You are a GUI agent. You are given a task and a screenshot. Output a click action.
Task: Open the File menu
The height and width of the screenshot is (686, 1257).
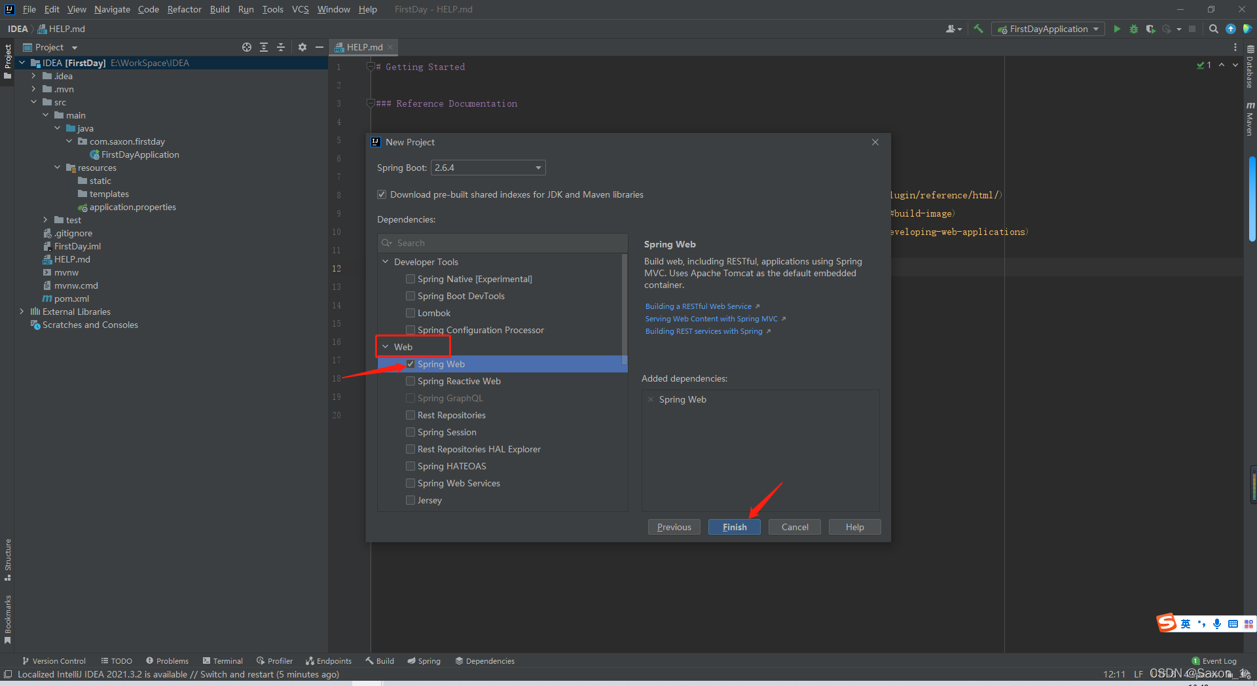[29, 9]
